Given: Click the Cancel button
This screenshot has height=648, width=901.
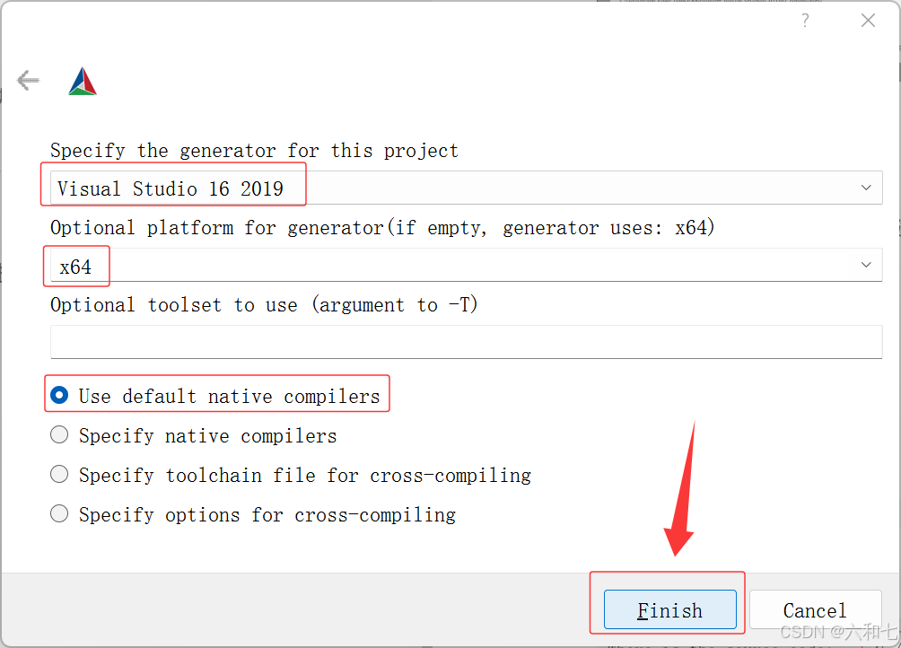Looking at the screenshot, I should pos(815,609).
